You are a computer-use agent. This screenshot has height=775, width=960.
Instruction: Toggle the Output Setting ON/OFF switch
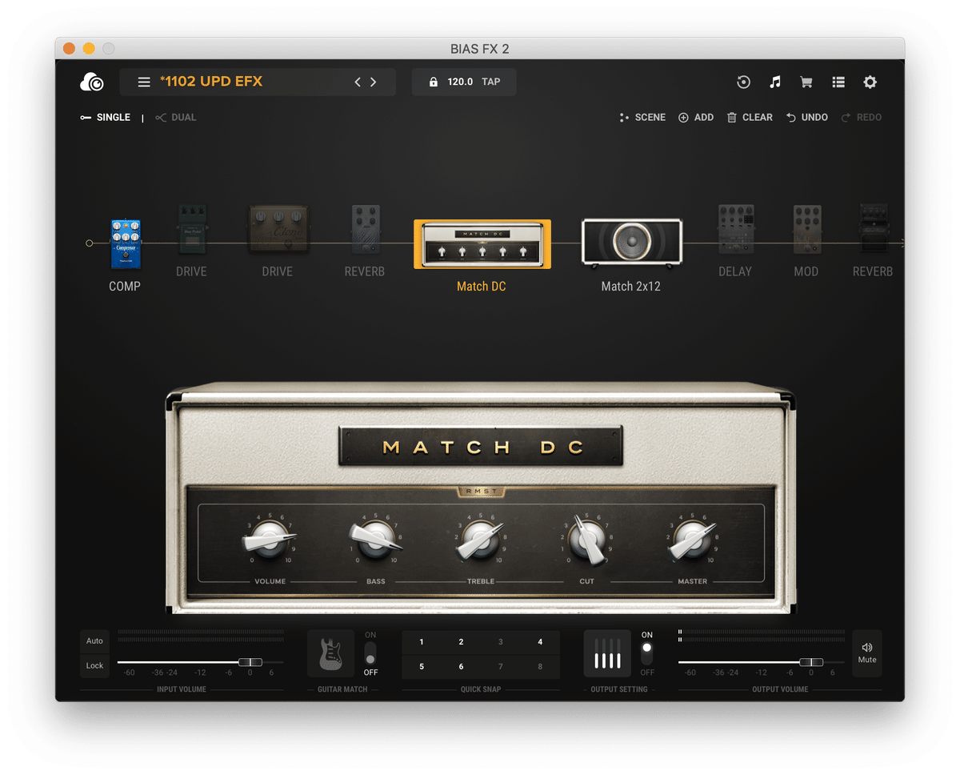[647, 653]
